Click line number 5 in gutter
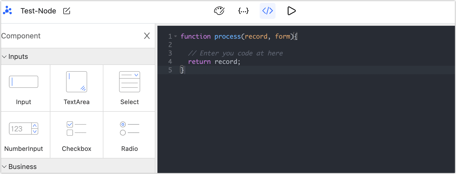Screen dimensions: 456x174 (x=170, y=70)
